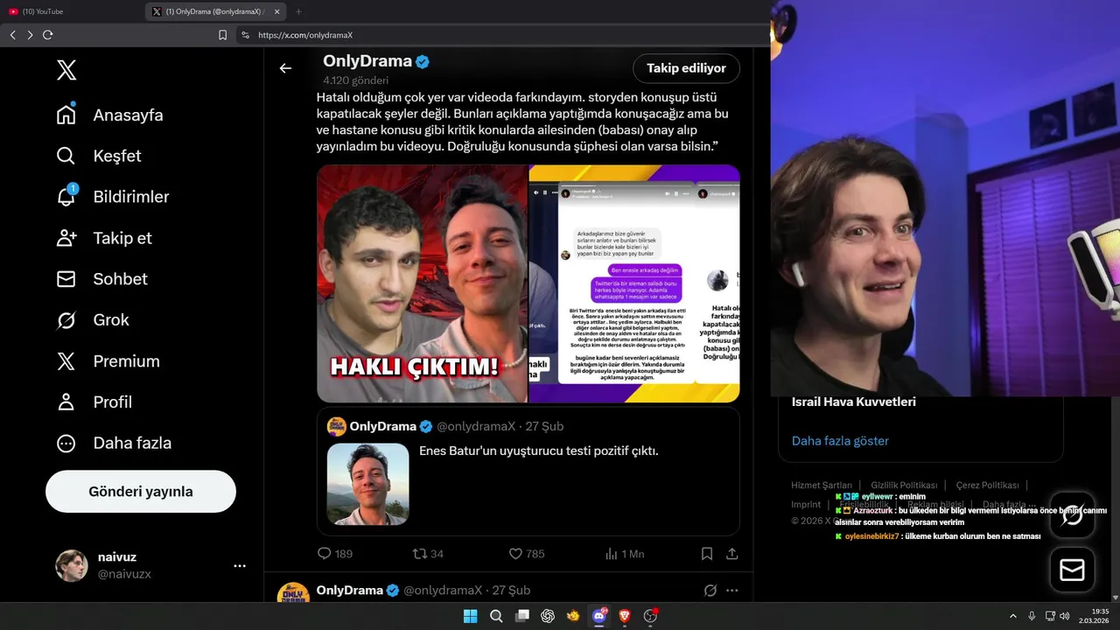The height and width of the screenshot is (630, 1120).
Task: Open Çerez Politikası link
Action: click(987, 485)
